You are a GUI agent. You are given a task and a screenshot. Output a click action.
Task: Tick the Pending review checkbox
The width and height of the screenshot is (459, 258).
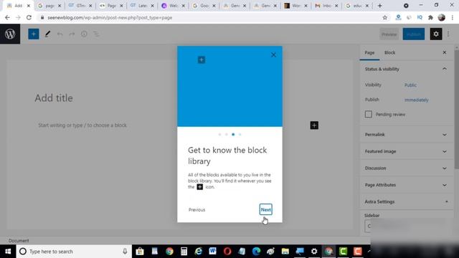(369, 114)
